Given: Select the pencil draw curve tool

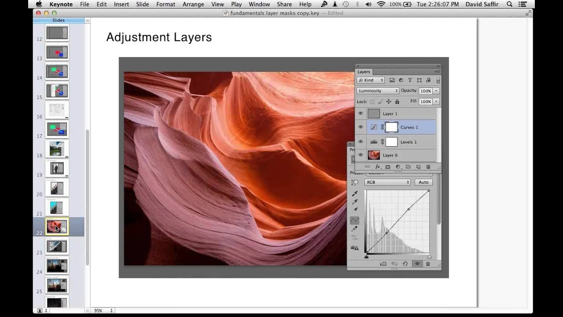Looking at the screenshot, I should point(355,229).
